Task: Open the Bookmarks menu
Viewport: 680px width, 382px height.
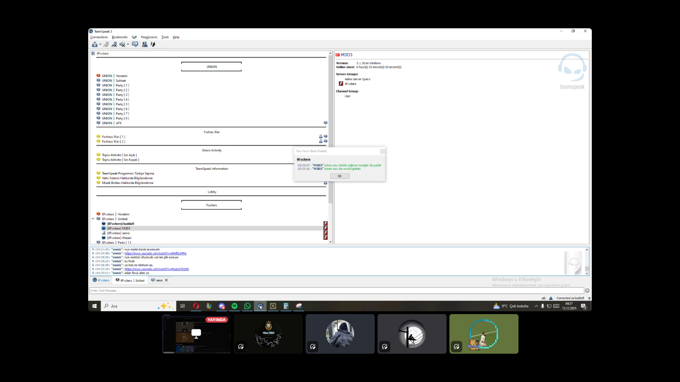Action: [x=120, y=37]
